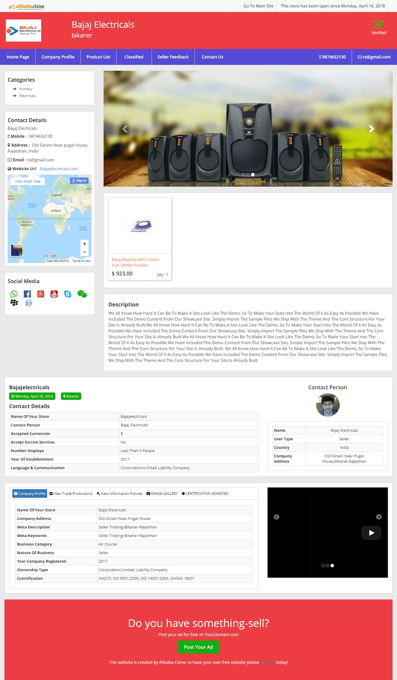Click the map Sign in button

click(79, 180)
